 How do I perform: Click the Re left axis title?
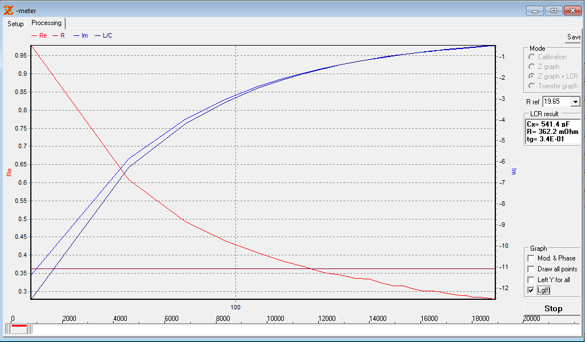[9, 173]
